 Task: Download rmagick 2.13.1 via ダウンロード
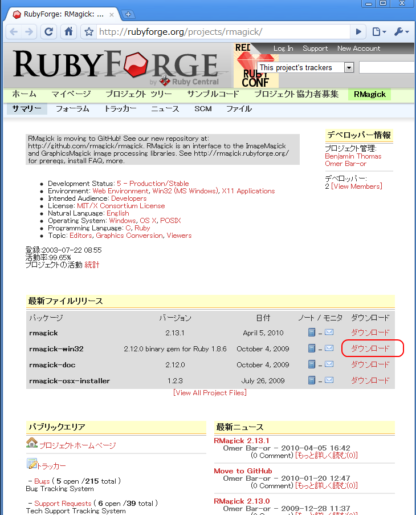[x=370, y=332]
